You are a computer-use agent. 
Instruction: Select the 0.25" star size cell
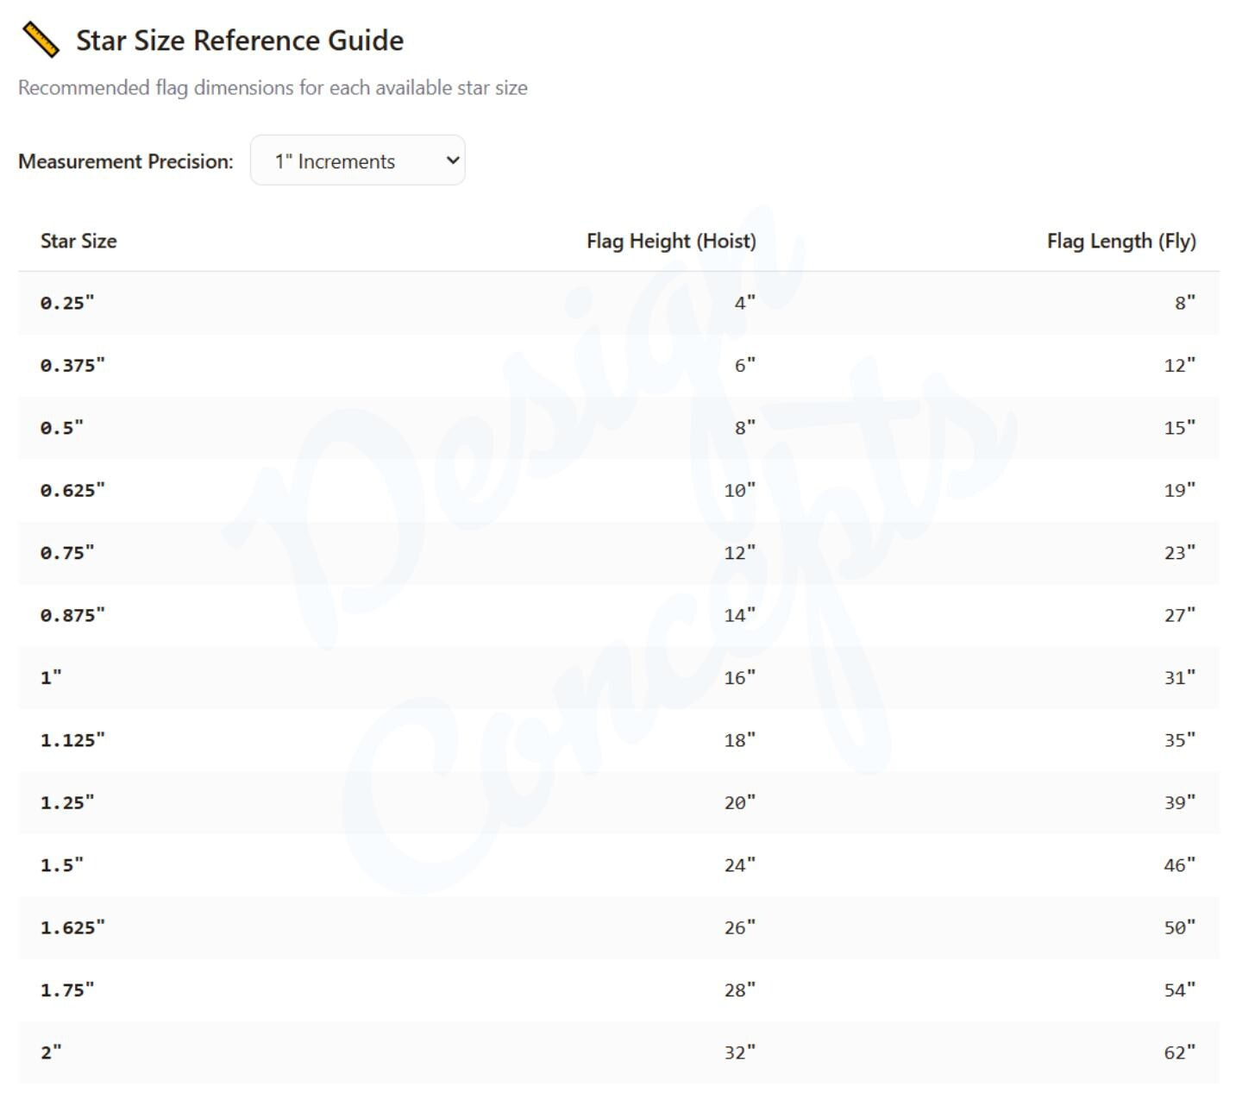[x=67, y=303]
